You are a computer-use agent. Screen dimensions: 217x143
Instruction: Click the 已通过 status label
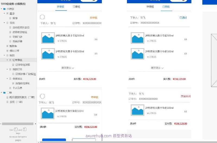(x=183, y=18)
